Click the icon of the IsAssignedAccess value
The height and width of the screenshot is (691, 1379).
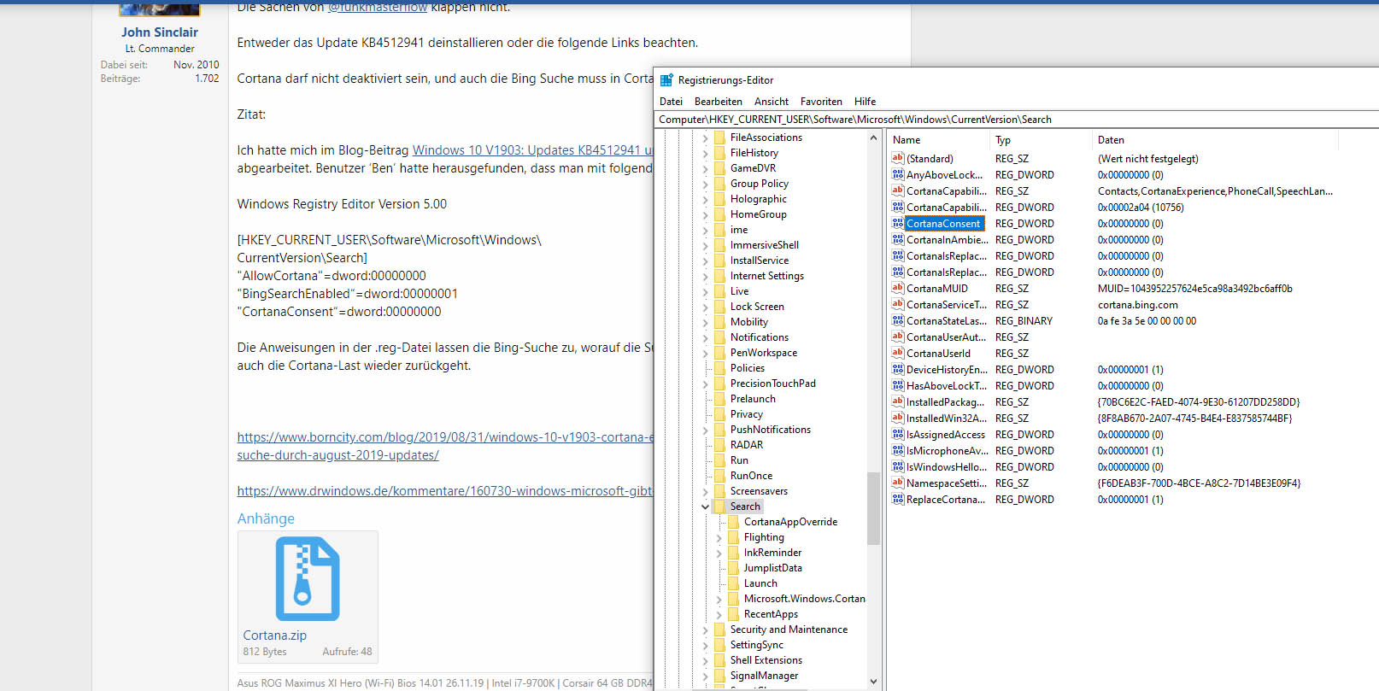(x=897, y=434)
